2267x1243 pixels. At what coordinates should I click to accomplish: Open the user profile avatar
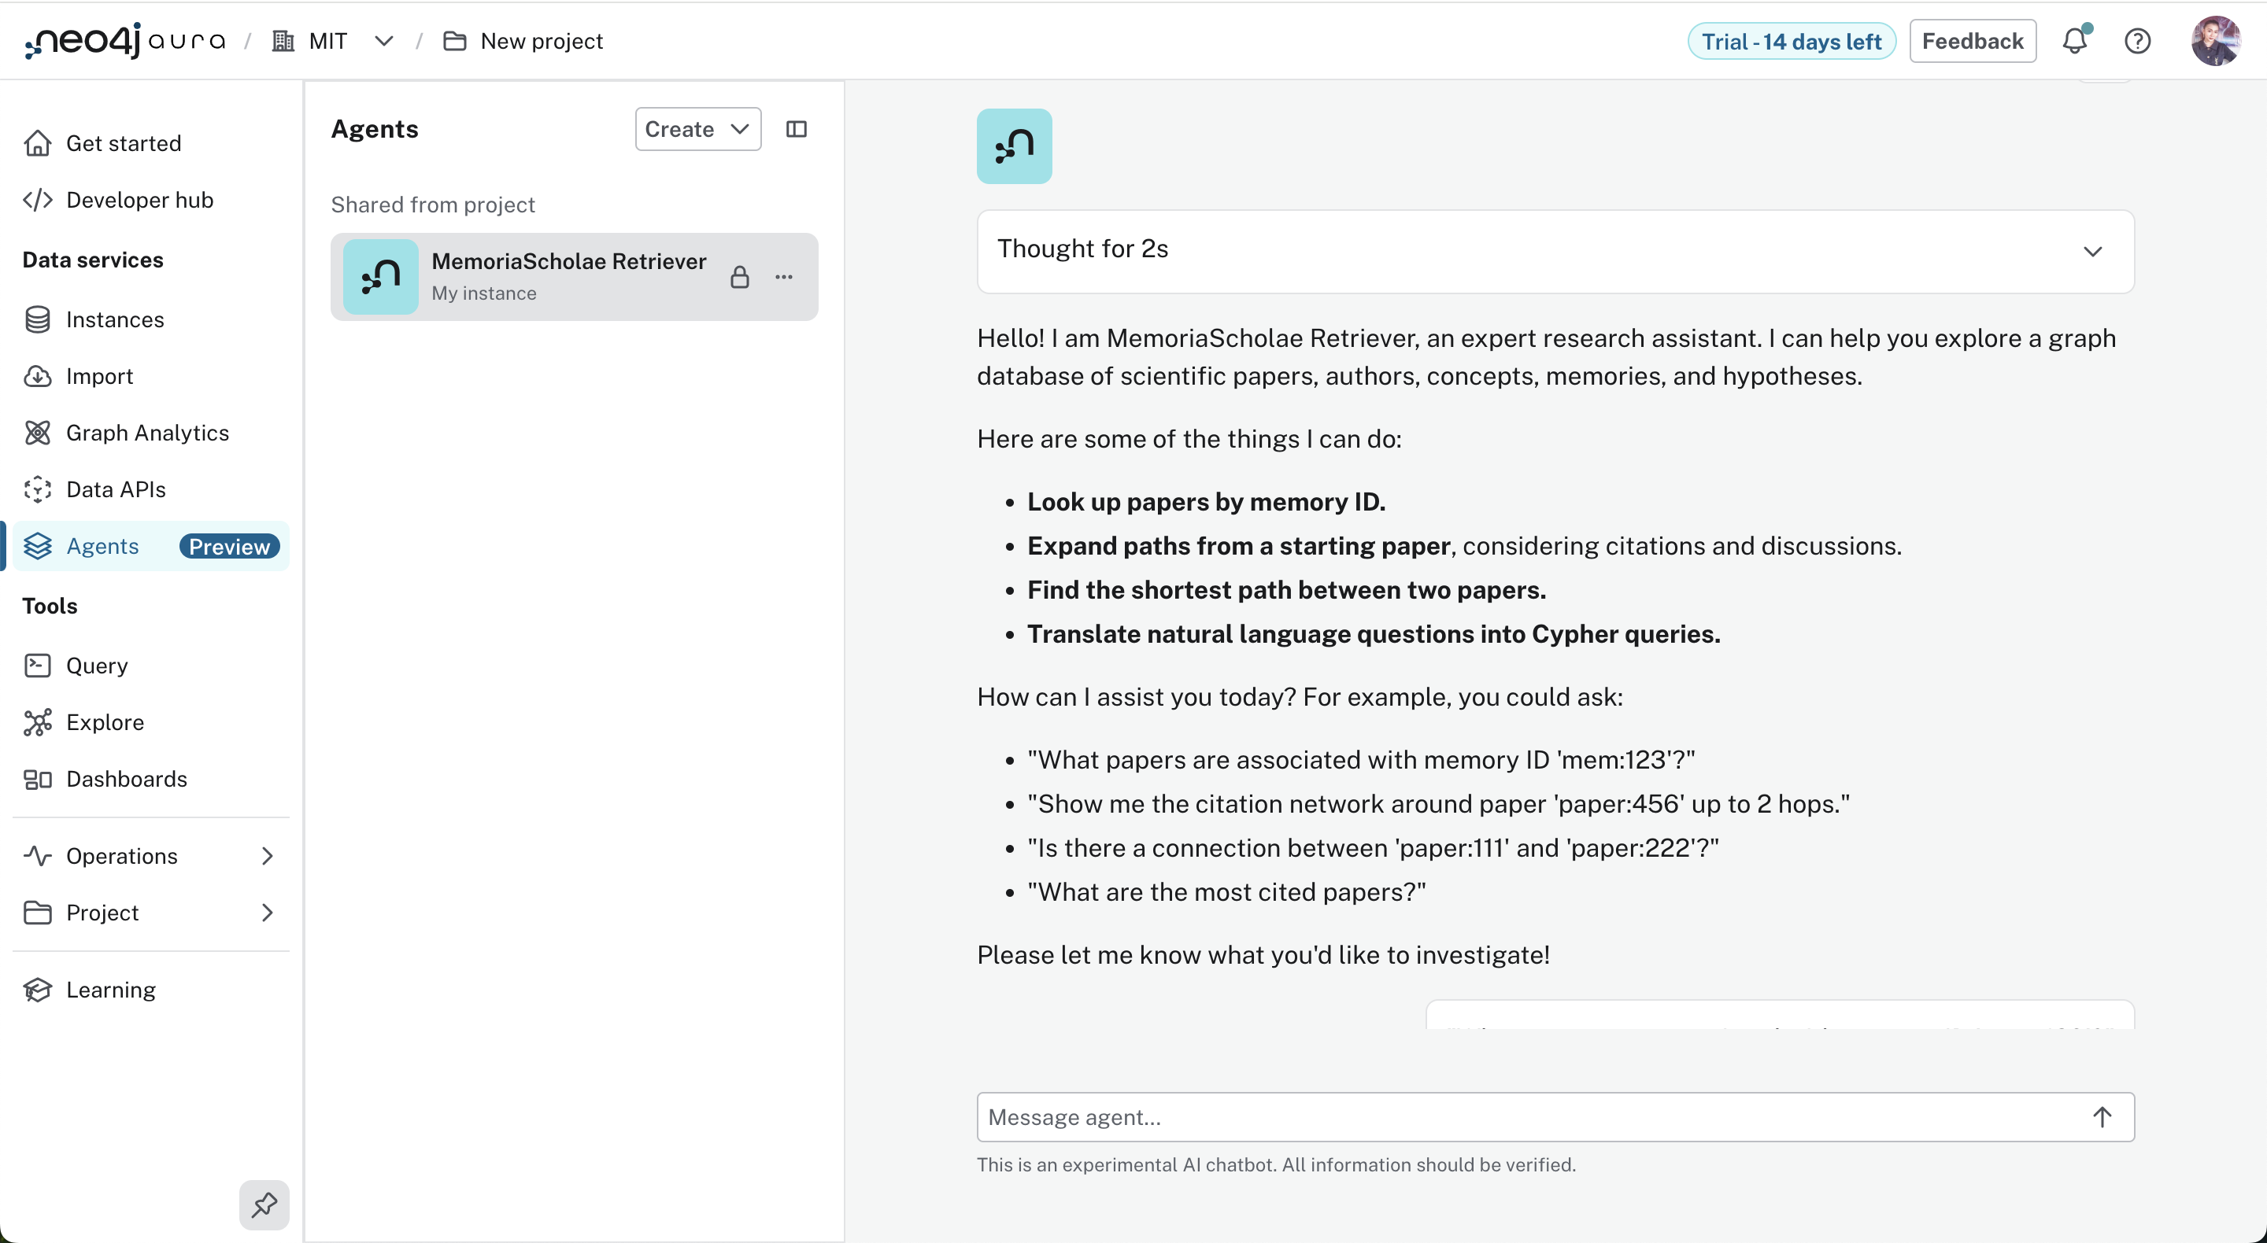[2214, 42]
